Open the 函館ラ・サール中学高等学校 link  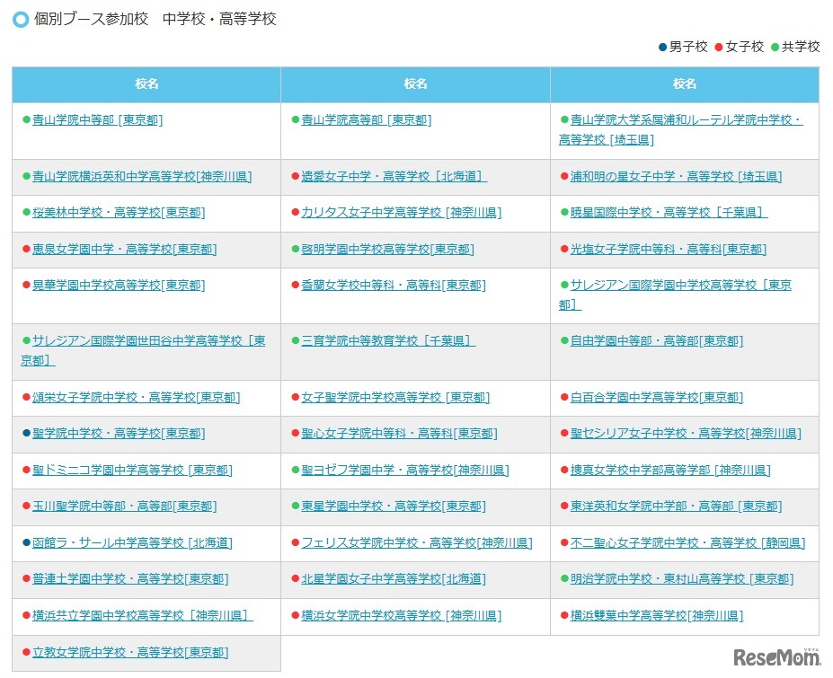[108, 543]
